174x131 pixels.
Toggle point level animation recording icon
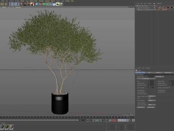pyautogui.click(x=129, y=120)
